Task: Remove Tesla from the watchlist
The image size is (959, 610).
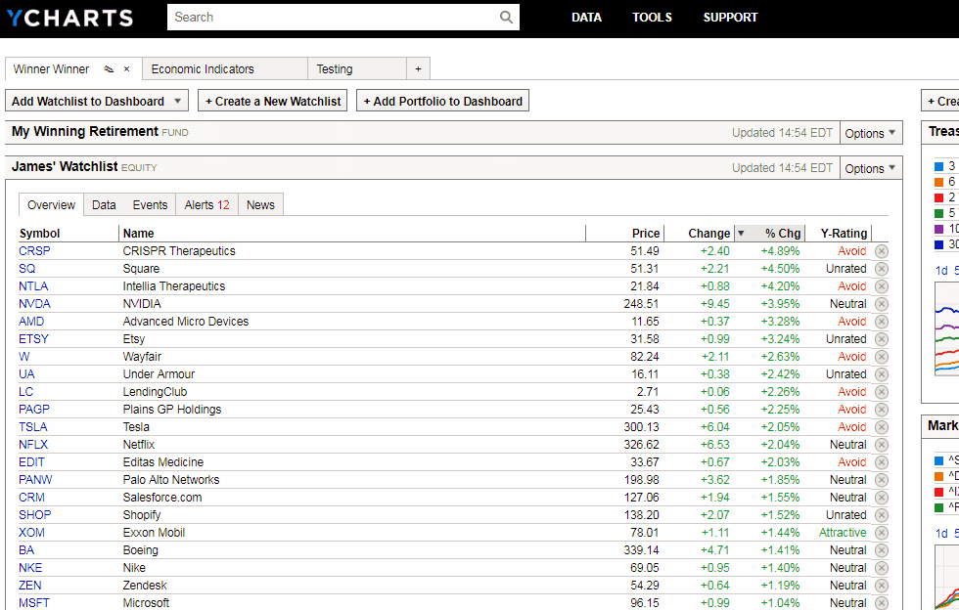Action: pyautogui.click(x=882, y=427)
